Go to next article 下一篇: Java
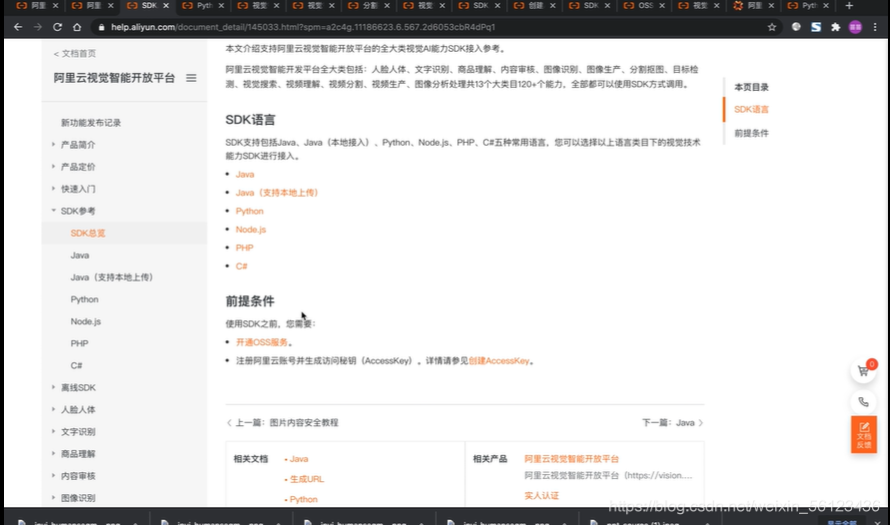 672,423
